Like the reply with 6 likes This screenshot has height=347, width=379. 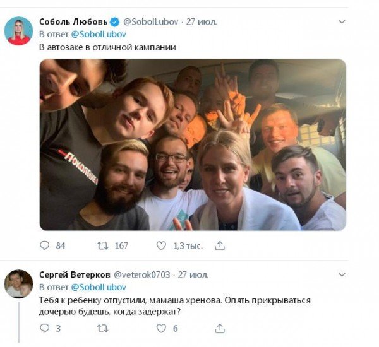[161, 329]
